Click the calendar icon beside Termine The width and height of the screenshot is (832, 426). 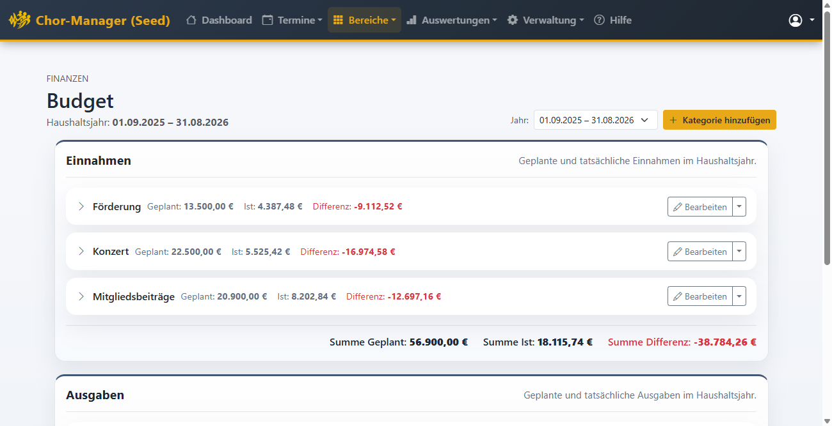pos(268,20)
